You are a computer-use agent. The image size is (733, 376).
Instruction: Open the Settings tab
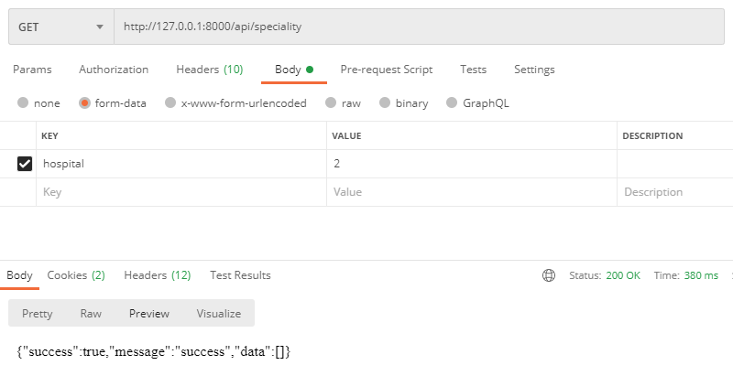point(534,70)
